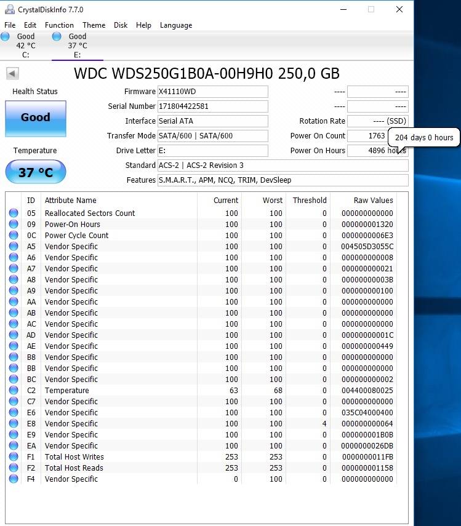Open the Language menu
Viewport: 461px width, 526px height.
pos(176,25)
